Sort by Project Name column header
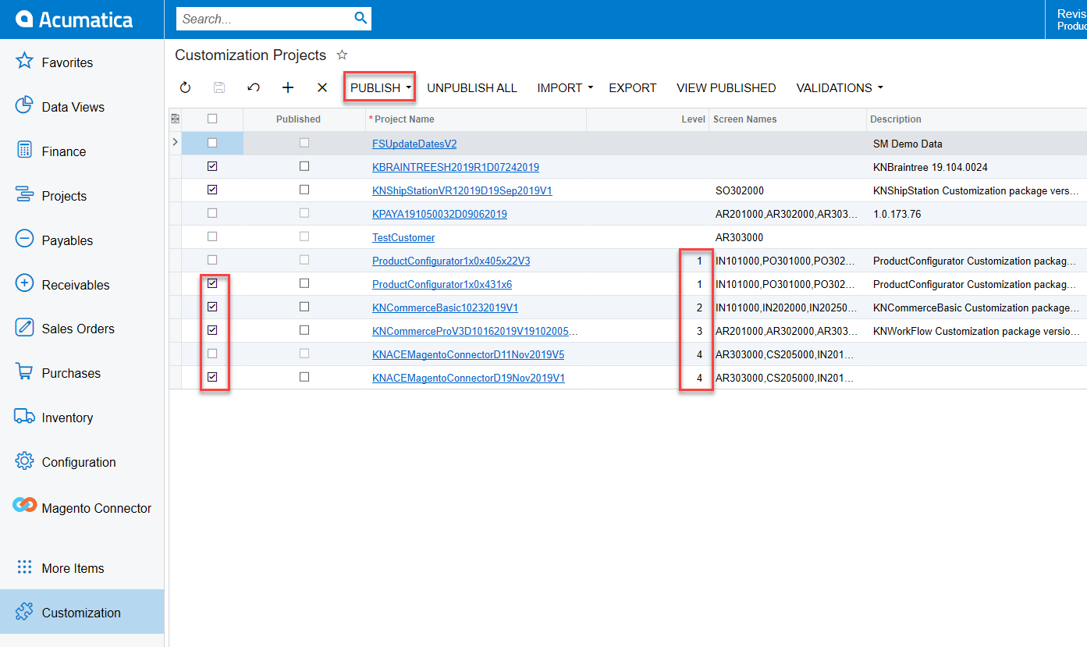 pyautogui.click(x=403, y=119)
